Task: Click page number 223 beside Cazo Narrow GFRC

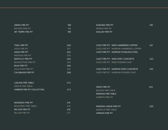Action: [151, 69]
